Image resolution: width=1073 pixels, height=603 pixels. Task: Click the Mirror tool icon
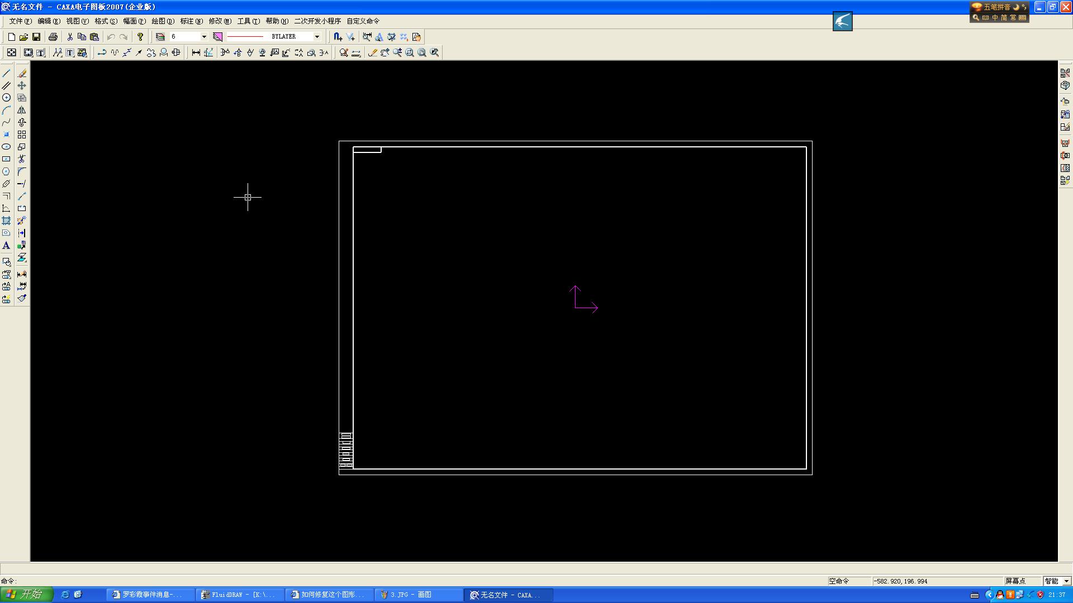[x=22, y=110]
